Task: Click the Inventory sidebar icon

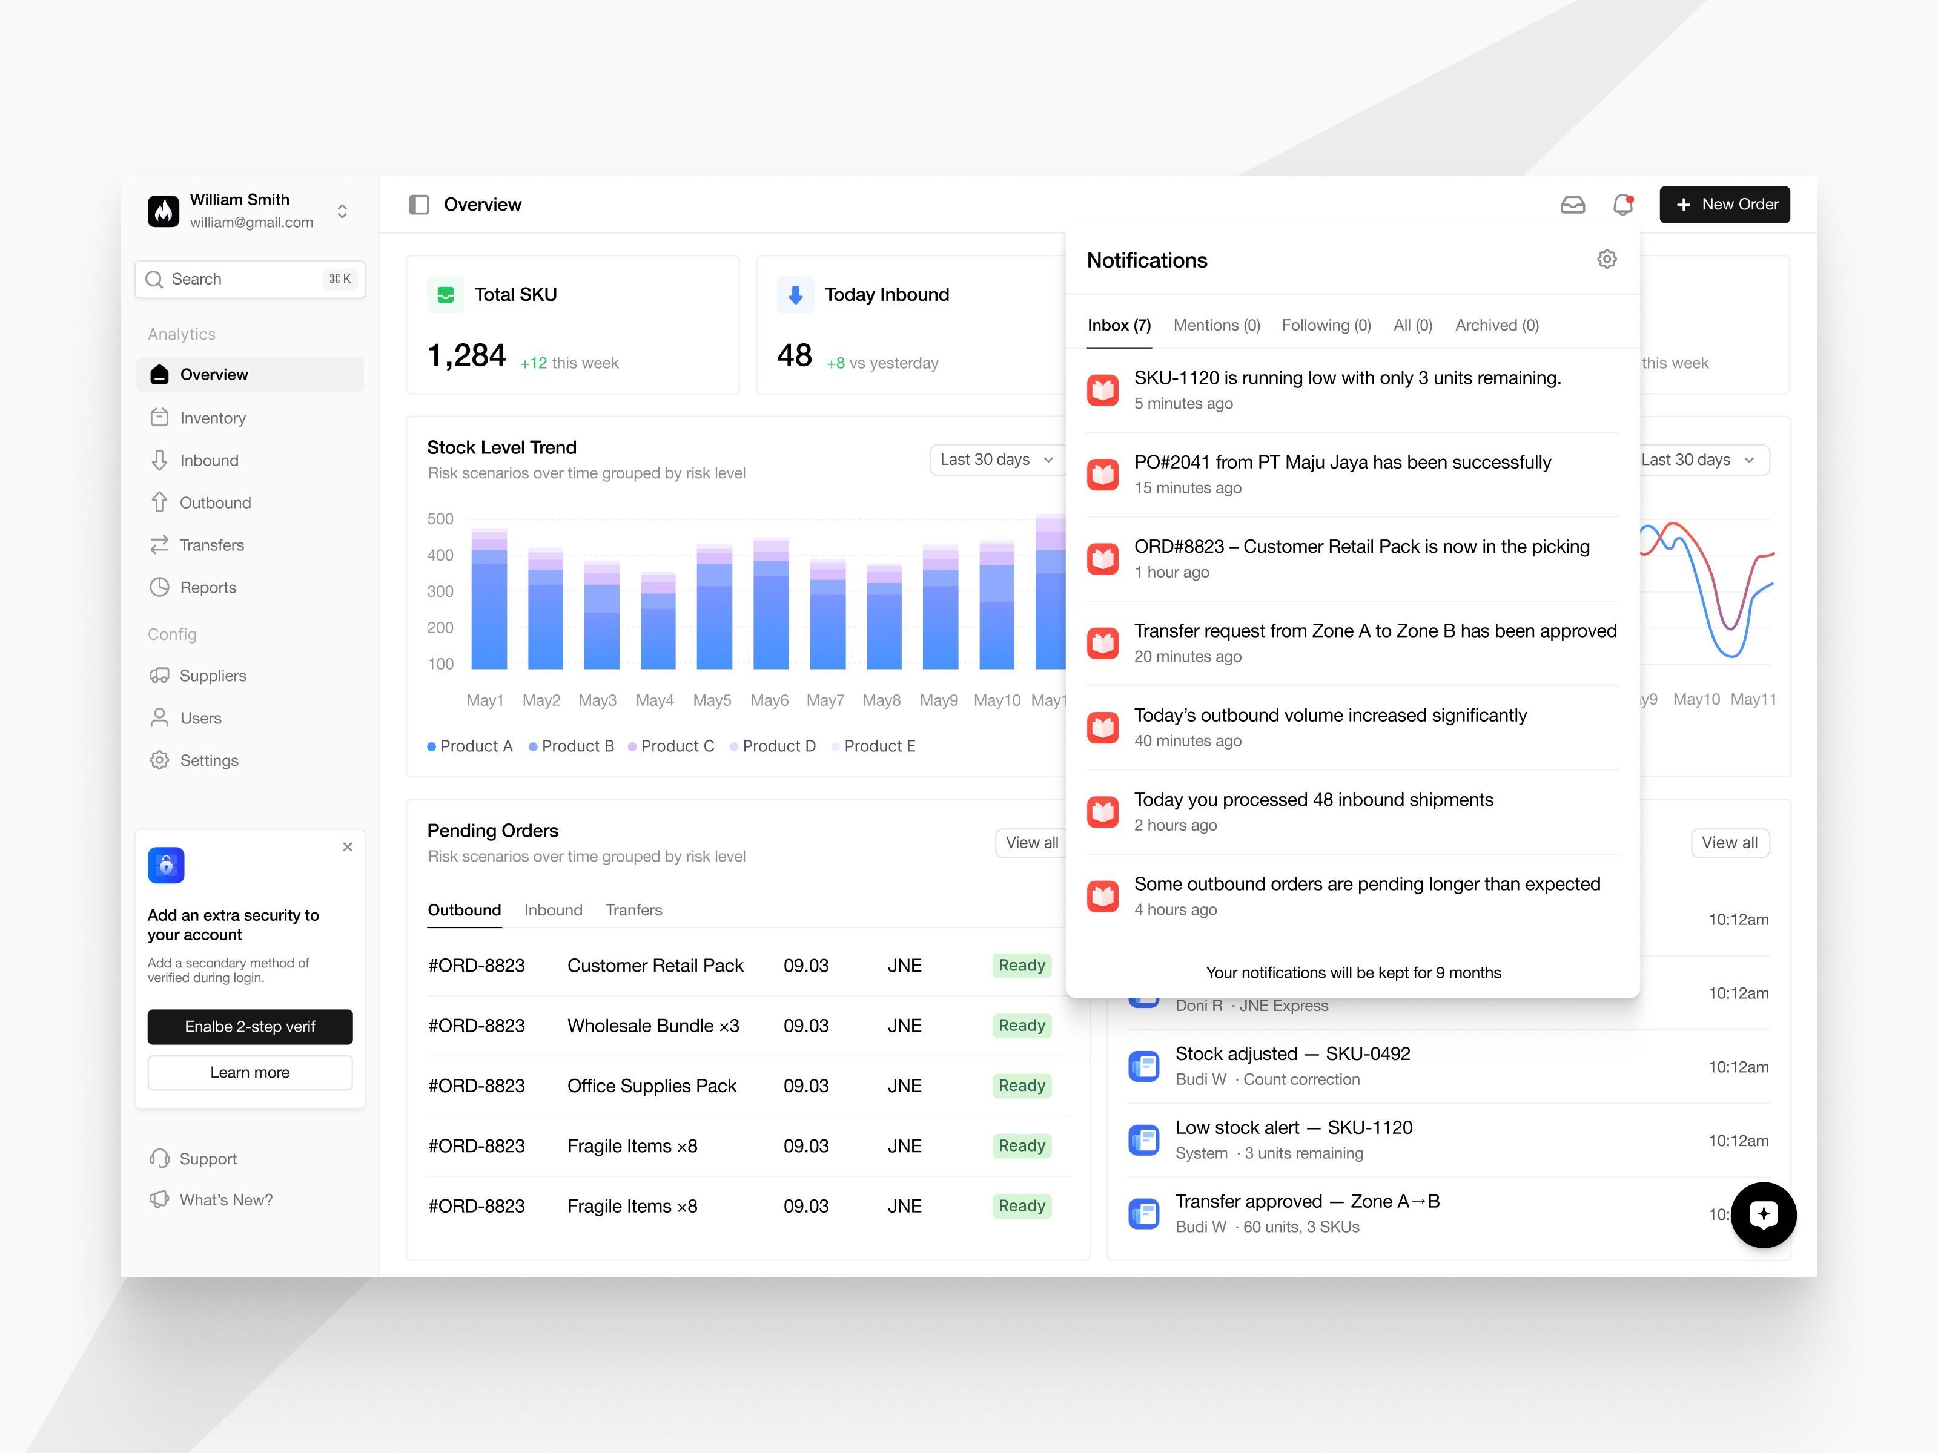Action: (159, 417)
